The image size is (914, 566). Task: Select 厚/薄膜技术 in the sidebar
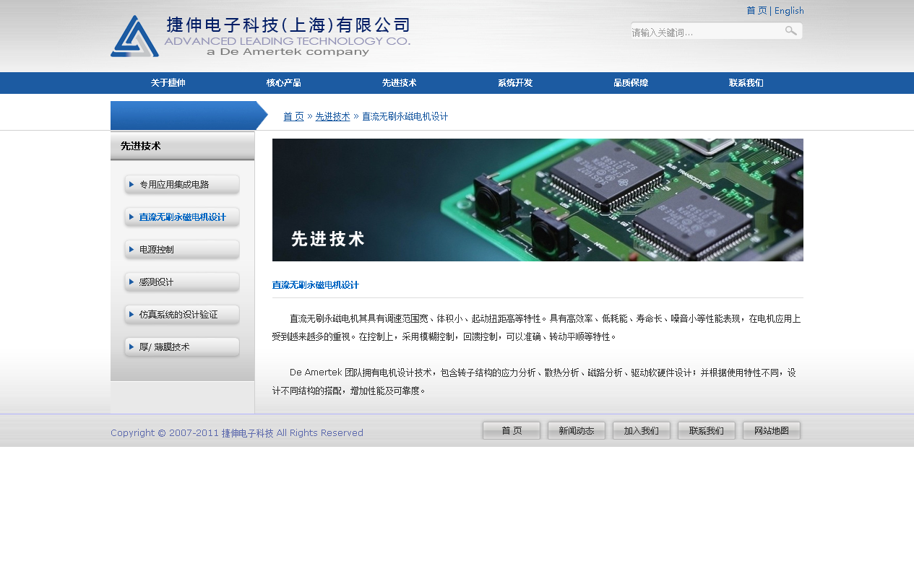[x=182, y=347]
